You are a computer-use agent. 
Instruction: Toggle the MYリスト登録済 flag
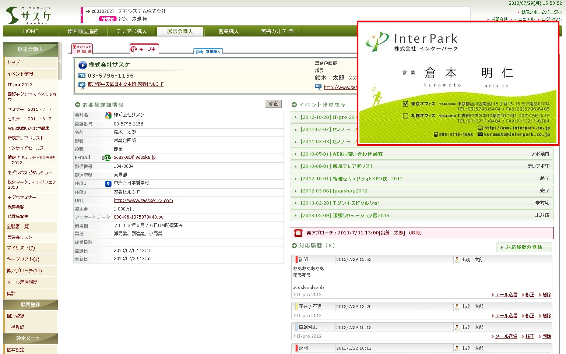point(82,49)
